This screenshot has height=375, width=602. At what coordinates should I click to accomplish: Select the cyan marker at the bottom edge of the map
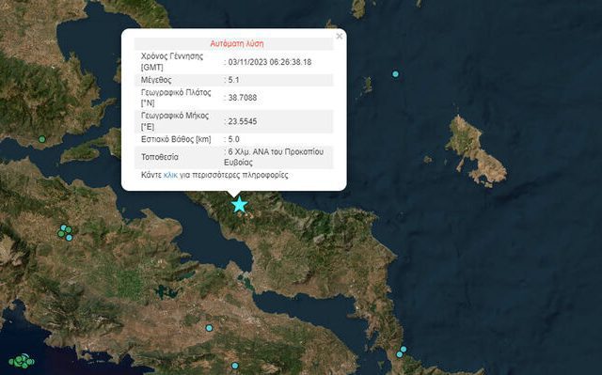(x=235, y=366)
